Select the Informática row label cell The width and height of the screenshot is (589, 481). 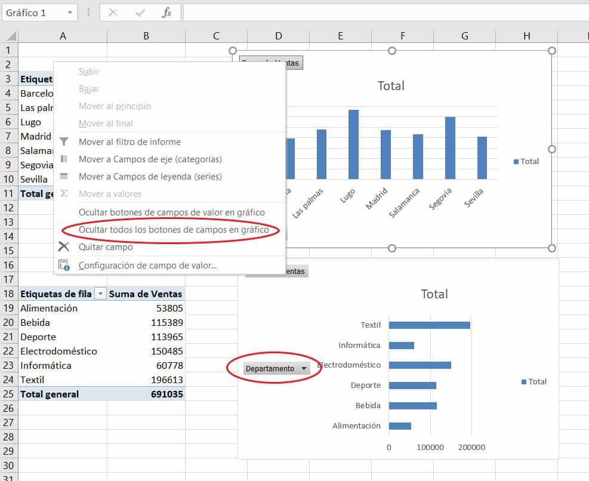[63, 365]
